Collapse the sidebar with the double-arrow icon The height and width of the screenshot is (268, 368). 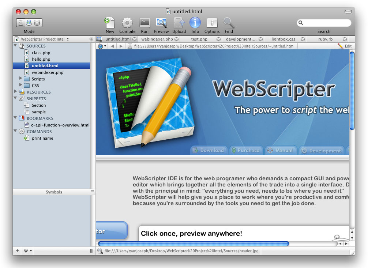tap(91, 39)
